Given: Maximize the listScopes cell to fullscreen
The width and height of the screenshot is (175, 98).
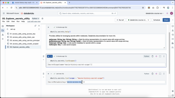Looking at the screenshot, I should (x=160, y=56).
